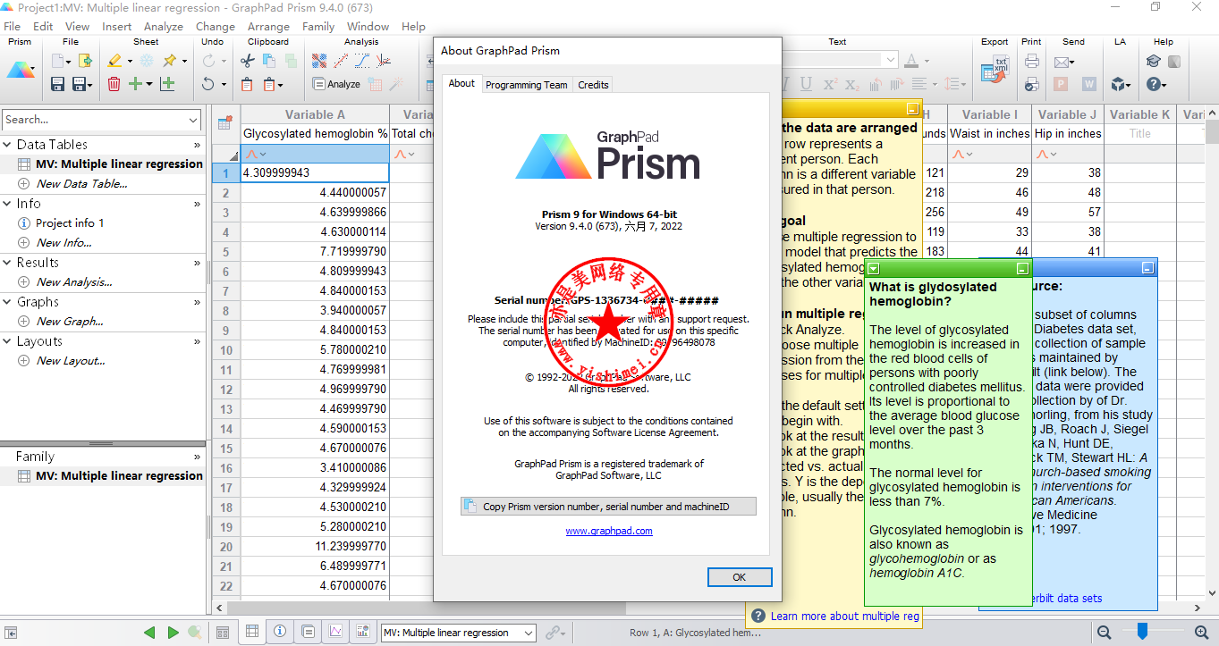Image resolution: width=1219 pixels, height=646 pixels.
Task: Click the Paste clipboard icon
Action: click(x=248, y=84)
